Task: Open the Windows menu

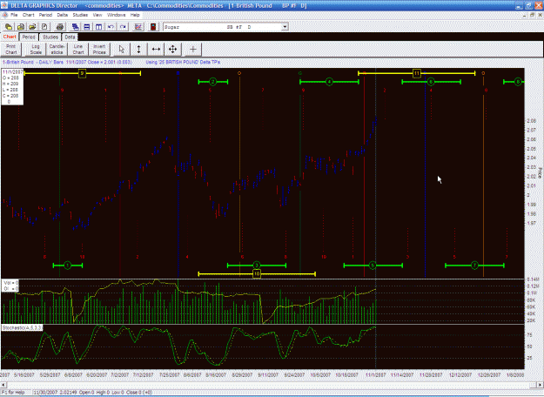Action: pos(117,15)
